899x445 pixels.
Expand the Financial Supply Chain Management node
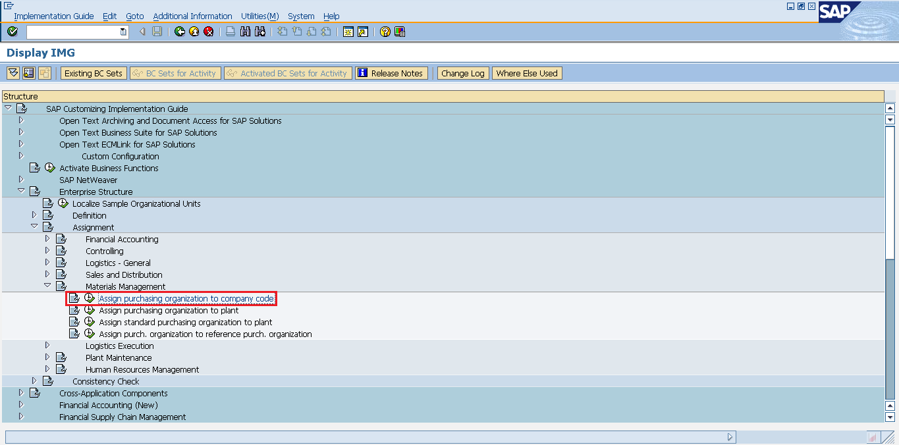[21, 417]
